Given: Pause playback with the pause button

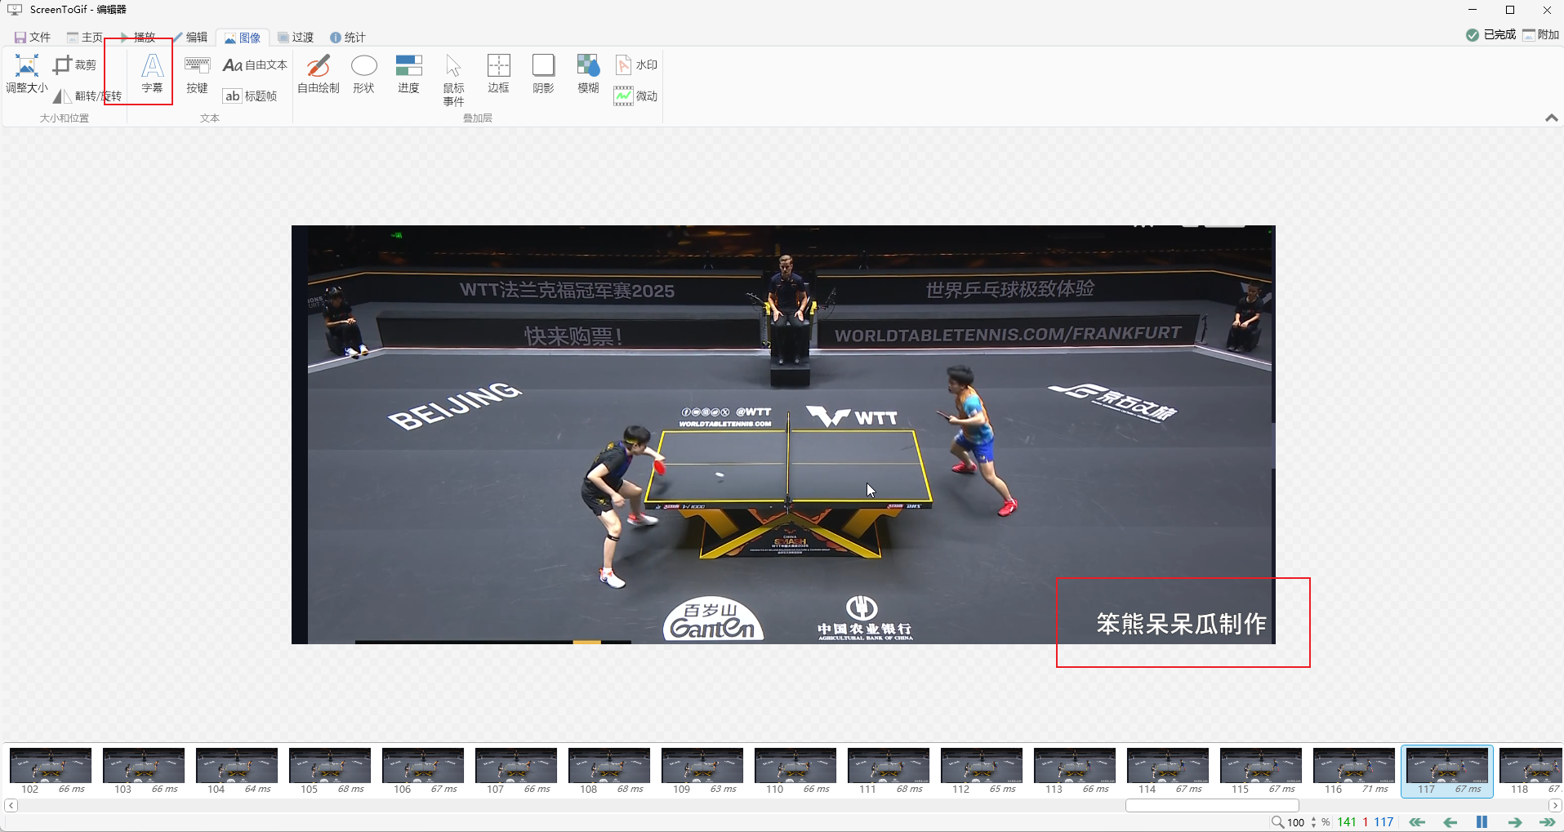Looking at the screenshot, I should [x=1482, y=822].
